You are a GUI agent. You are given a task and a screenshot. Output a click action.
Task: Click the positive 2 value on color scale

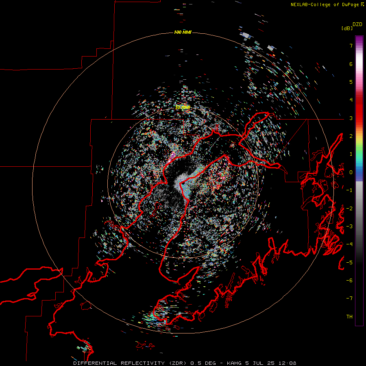tap(351, 136)
